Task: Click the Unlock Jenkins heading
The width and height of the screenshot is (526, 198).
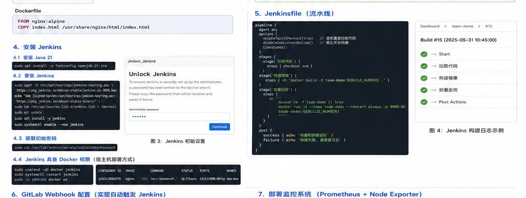Action: (x=152, y=74)
